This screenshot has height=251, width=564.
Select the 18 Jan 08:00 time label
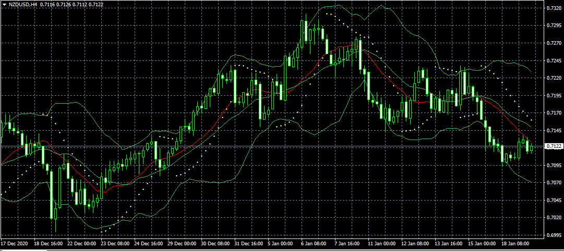(x=515, y=243)
